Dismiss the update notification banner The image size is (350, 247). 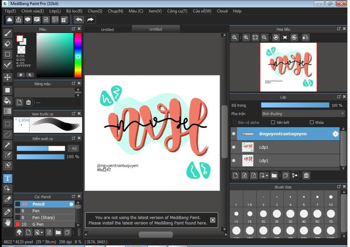pos(213,220)
